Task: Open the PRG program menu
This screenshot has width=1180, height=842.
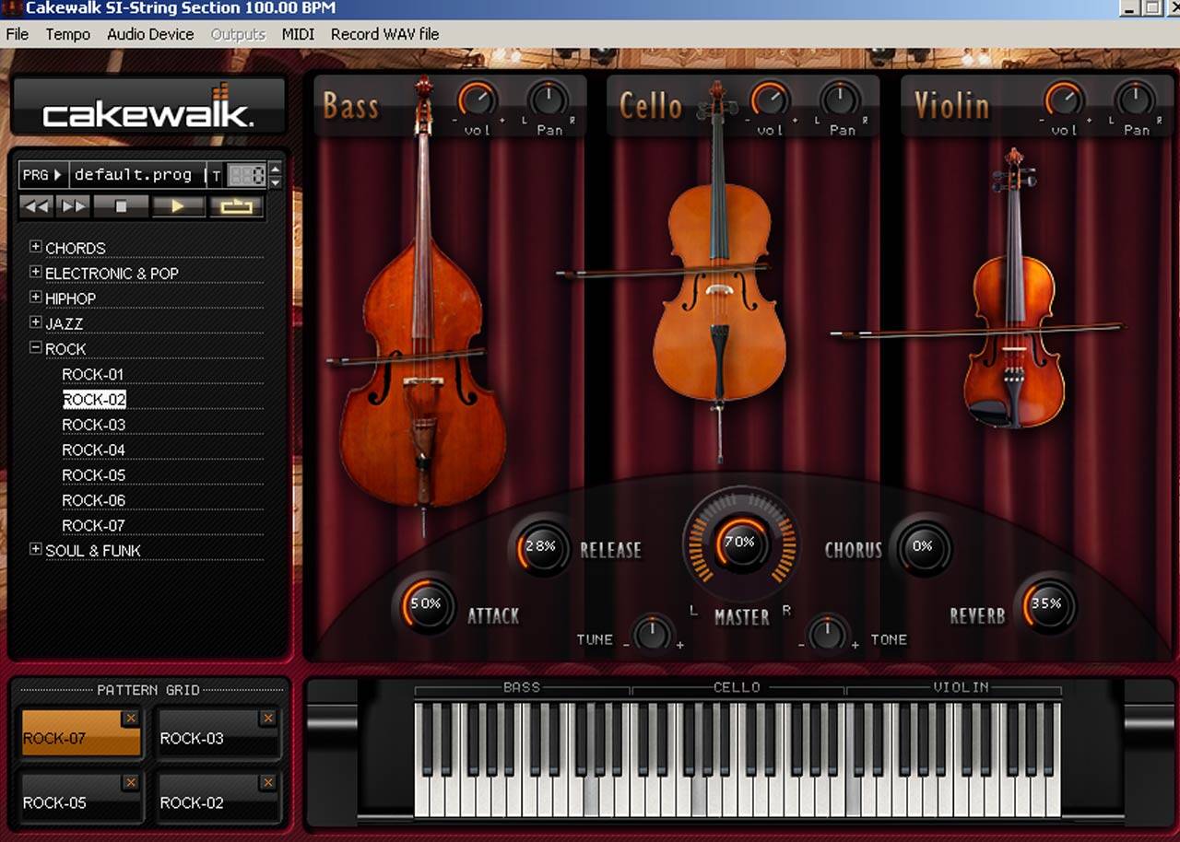Action: pyautogui.click(x=42, y=174)
